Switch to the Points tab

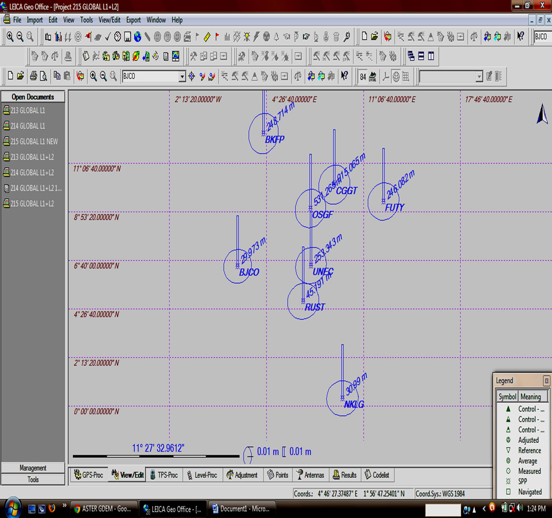pyautogui.click(x=278, y=475)
